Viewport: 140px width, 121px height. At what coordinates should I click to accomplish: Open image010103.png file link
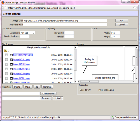click(x=22, y=69)
